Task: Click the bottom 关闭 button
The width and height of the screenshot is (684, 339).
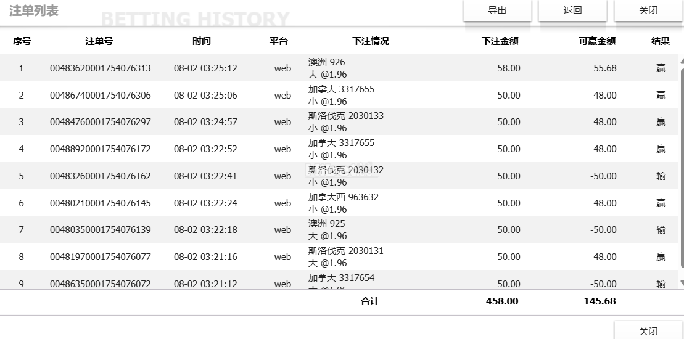Action: (648, 331)
